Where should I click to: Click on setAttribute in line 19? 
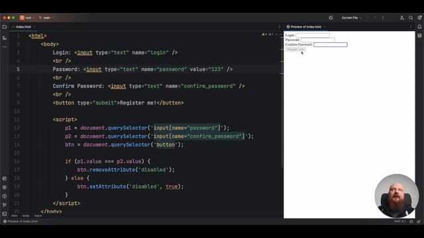tap(107, 186)
